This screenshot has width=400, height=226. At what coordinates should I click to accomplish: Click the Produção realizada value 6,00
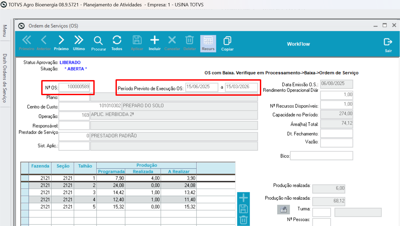pos(329,188)
